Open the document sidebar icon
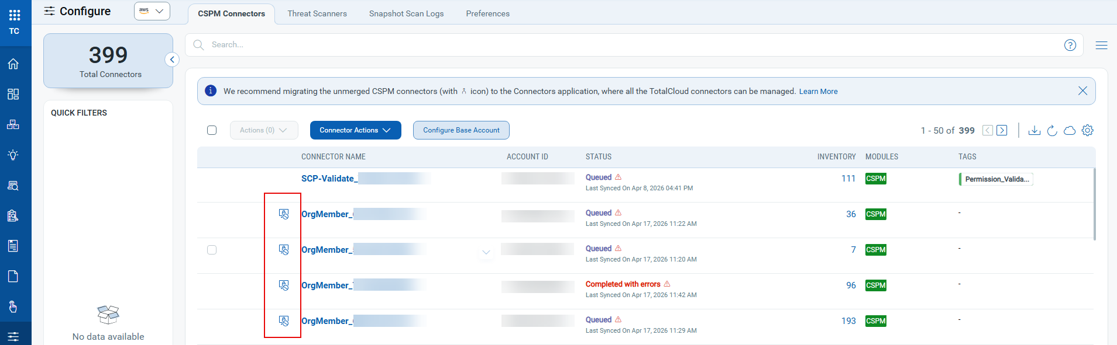1117x345 pixels. click(x=13, y=276)
